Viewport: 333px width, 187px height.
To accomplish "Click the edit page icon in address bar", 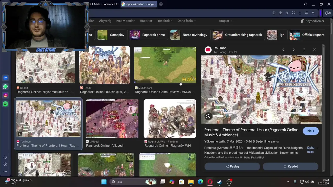I will [274, 13].
